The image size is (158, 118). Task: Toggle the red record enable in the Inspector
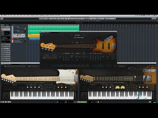coord(2,30)
